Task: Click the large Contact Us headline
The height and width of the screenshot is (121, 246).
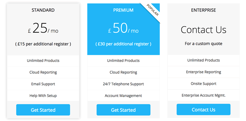Action: pos(203,29)
